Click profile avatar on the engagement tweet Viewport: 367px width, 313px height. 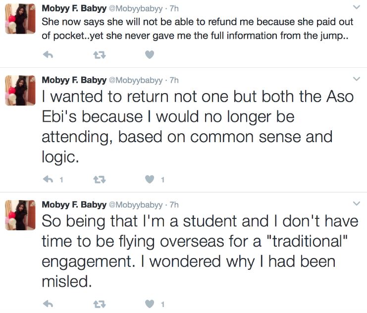coord(20,215)
